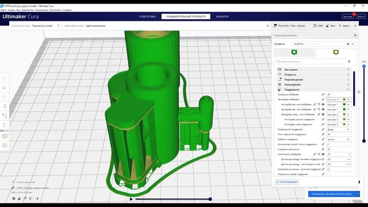Toggle the Support Brim checkbox at the bottom

click(x=328, y=174)
